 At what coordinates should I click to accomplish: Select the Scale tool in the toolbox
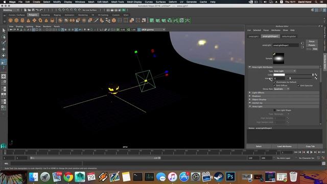click(4, 62)
